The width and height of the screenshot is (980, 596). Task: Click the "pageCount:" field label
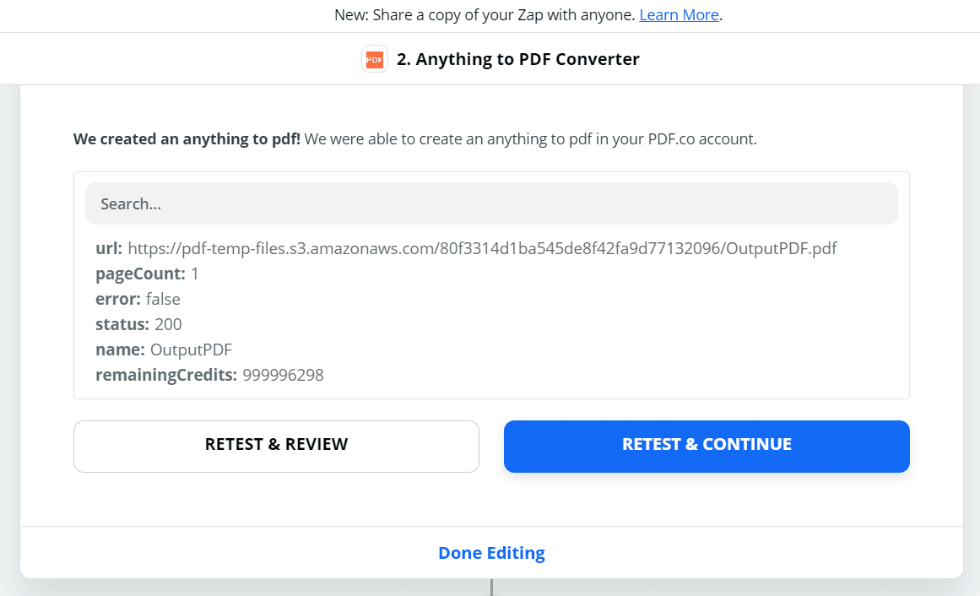coord(140,274)
